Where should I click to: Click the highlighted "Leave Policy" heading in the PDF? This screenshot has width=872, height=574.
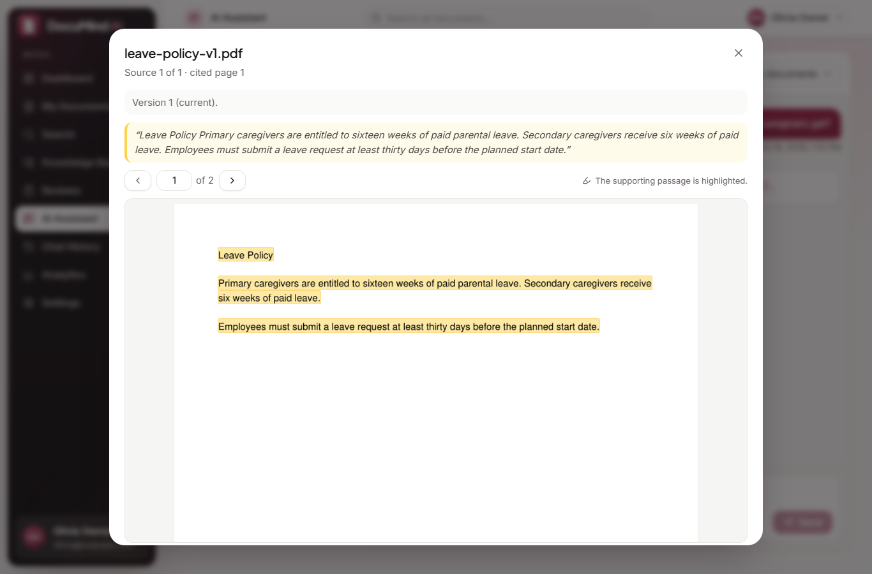click(246, 255)
